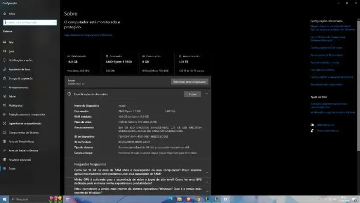Open Experiências compartilhadas page
The height and width of the screenshot is (203, 360).
22,124
